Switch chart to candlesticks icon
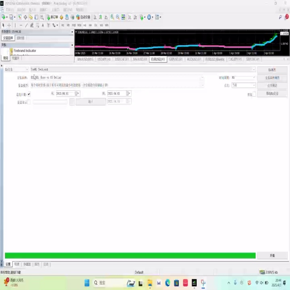The width and height of the screenshot is (290, 290). [x=100, y=17]
